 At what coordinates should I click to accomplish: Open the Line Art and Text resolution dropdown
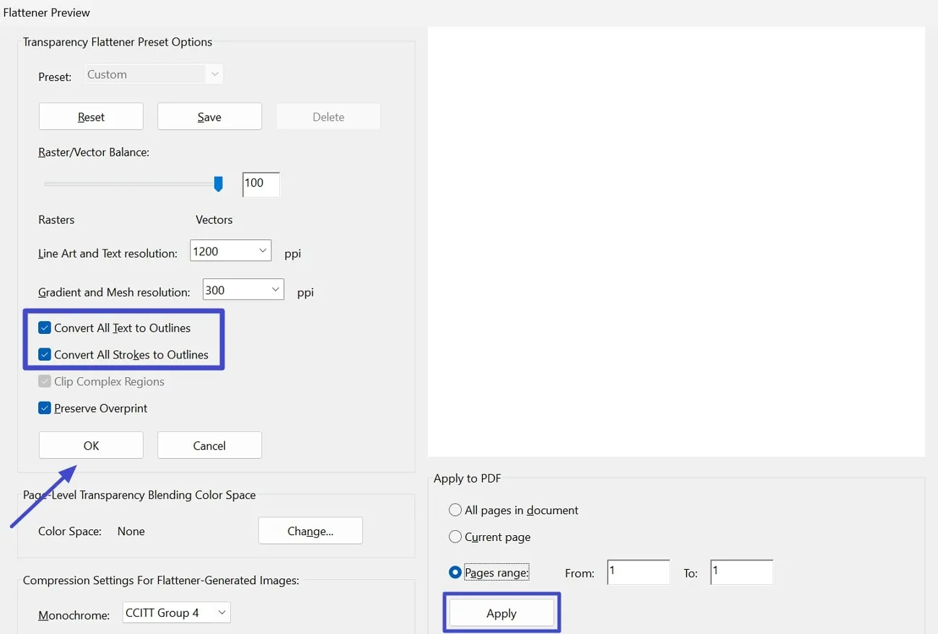coord(230,250)
